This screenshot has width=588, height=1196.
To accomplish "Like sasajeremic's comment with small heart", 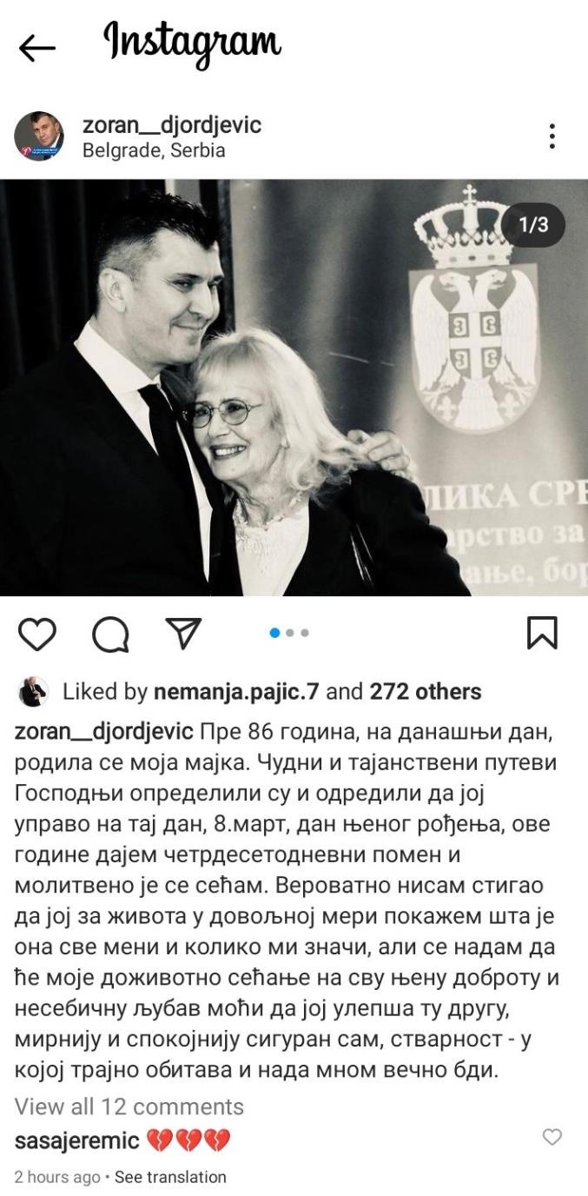I will pyautogui.click(x=552, y=1136).
